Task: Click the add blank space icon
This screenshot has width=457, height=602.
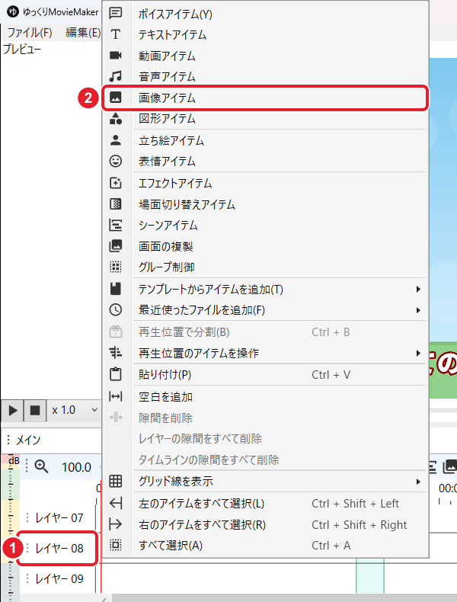Action: pyautogui.click(x=116, y=396)
